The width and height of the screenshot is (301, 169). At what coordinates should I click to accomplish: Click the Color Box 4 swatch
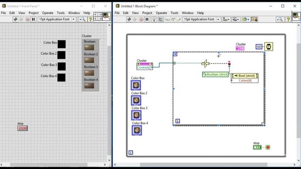[x=61, y=77]
